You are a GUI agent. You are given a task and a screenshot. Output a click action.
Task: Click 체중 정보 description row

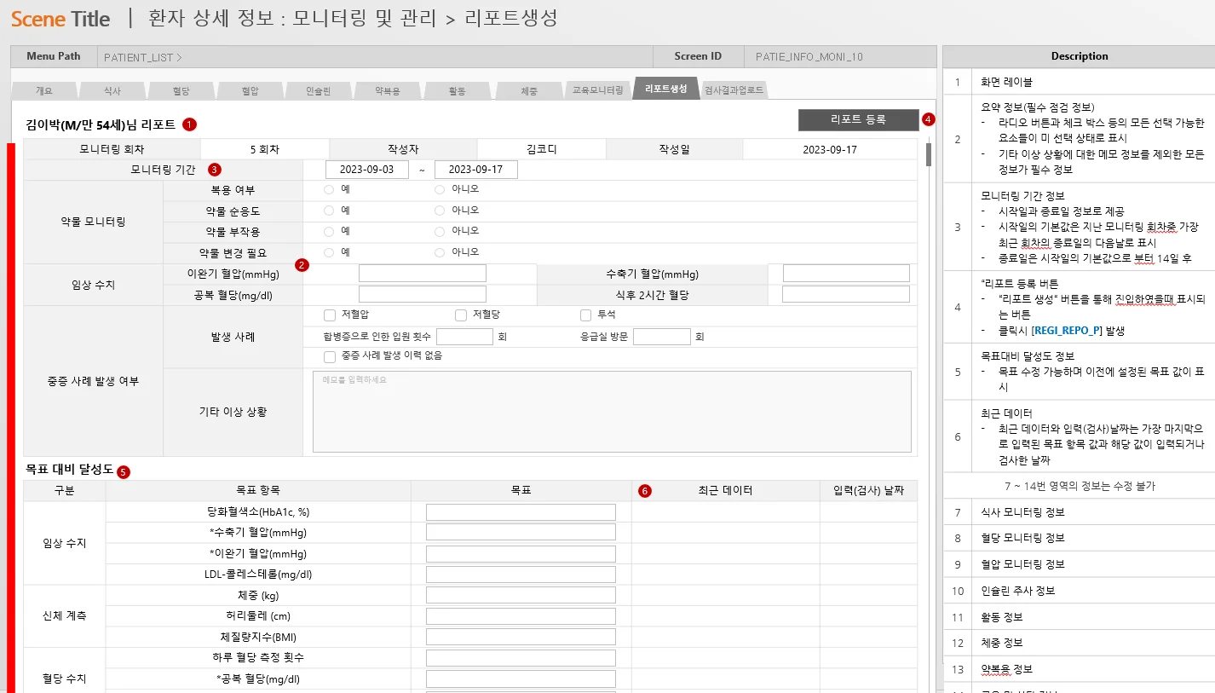point(1079,643)
